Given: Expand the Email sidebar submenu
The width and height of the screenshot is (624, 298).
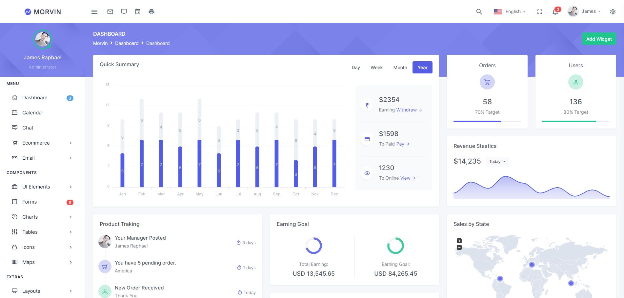Looking at the screenshot, I should point(43,158).
